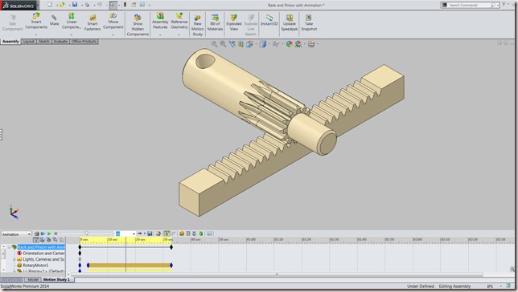Click the Insert Components tool

[36, 21]
